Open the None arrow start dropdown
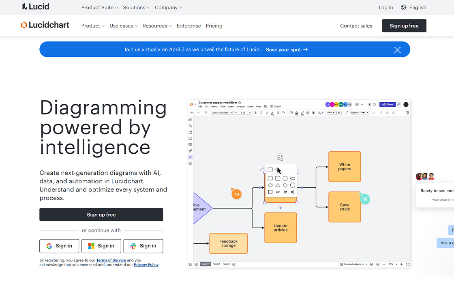Viewport: 454px width, 292px height. coord(355,113)
